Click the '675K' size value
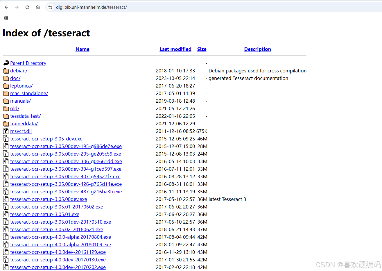 (202, 131)
